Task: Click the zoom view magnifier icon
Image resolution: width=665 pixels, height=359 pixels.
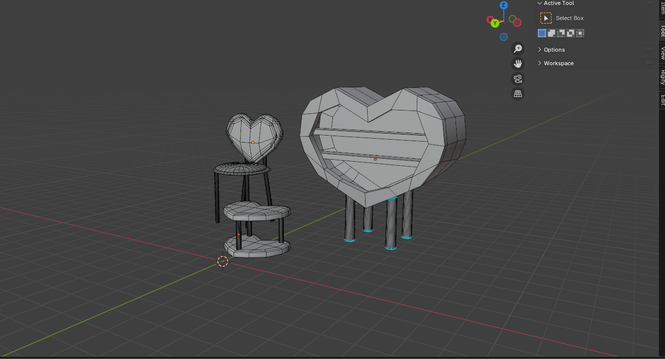Action: click(517, 49)
